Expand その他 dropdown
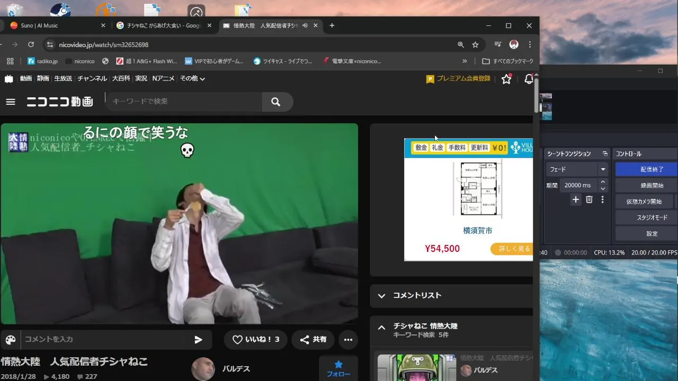Screen dimensions: 678x381 tap(192, 78)
